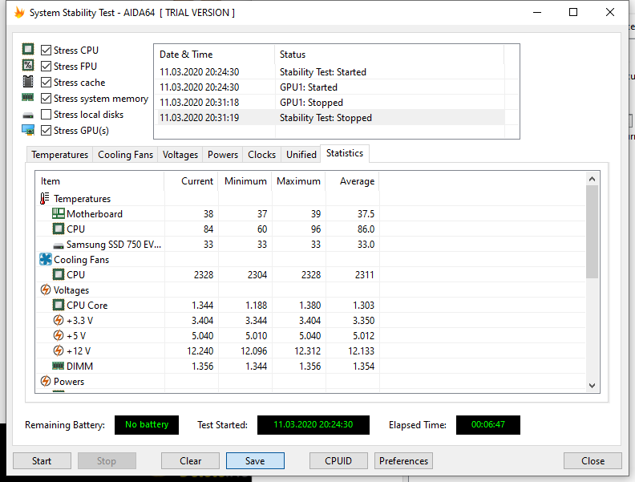The height and width of the screenshot is (482, 635).
Task: Click the statistics vertical scrollbar thumb
Action: pos(592,232)
